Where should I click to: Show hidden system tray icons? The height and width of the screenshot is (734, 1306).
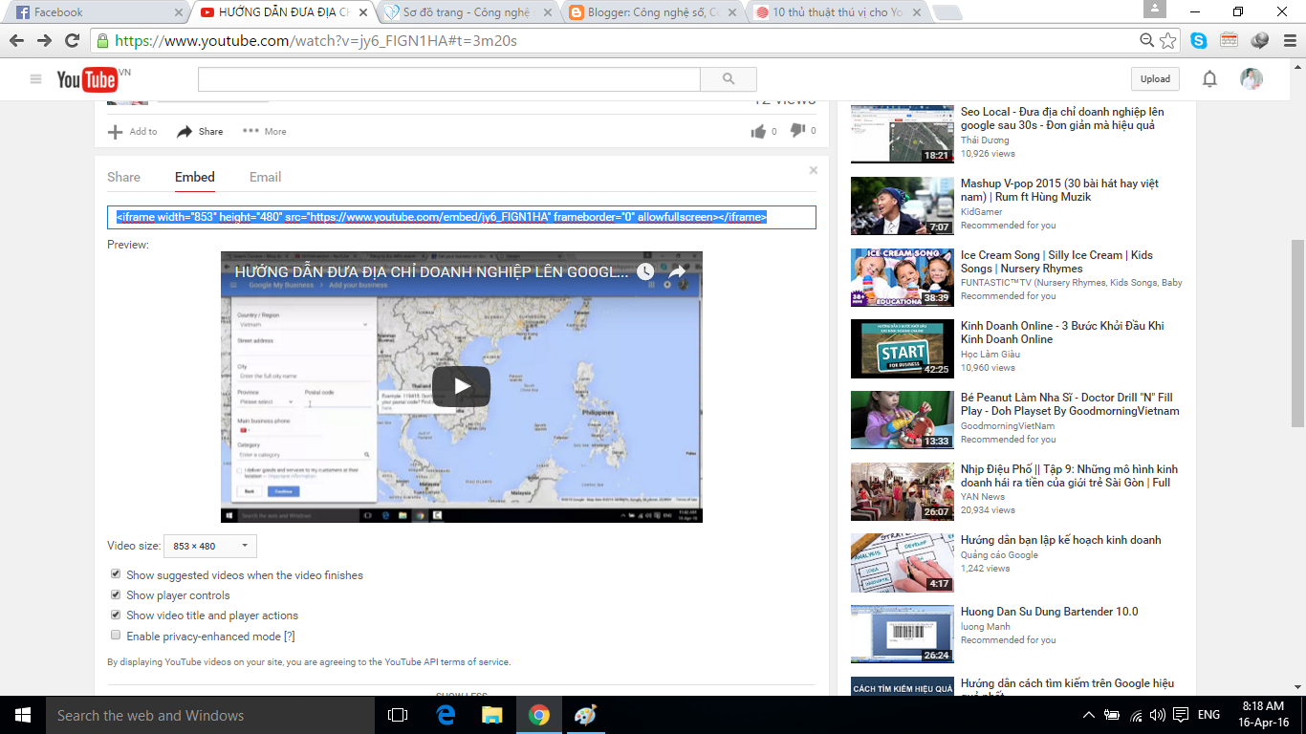pos(1088,715)
